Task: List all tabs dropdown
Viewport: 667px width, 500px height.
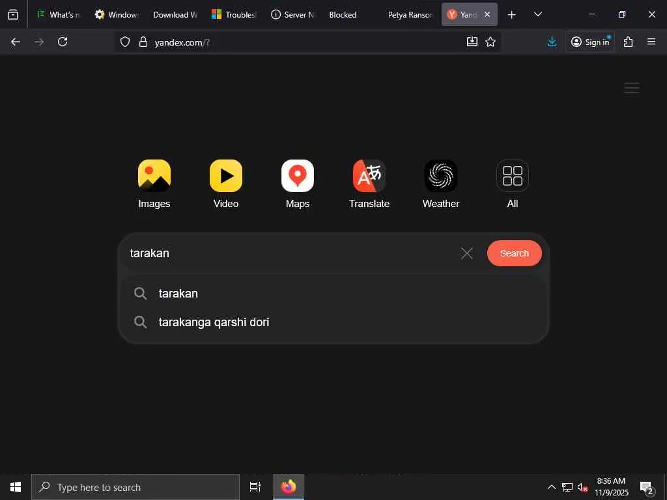Action: [537, 15]
